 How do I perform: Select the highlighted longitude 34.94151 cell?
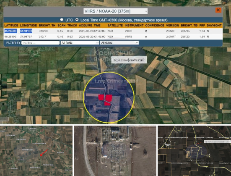pos(26,31)
